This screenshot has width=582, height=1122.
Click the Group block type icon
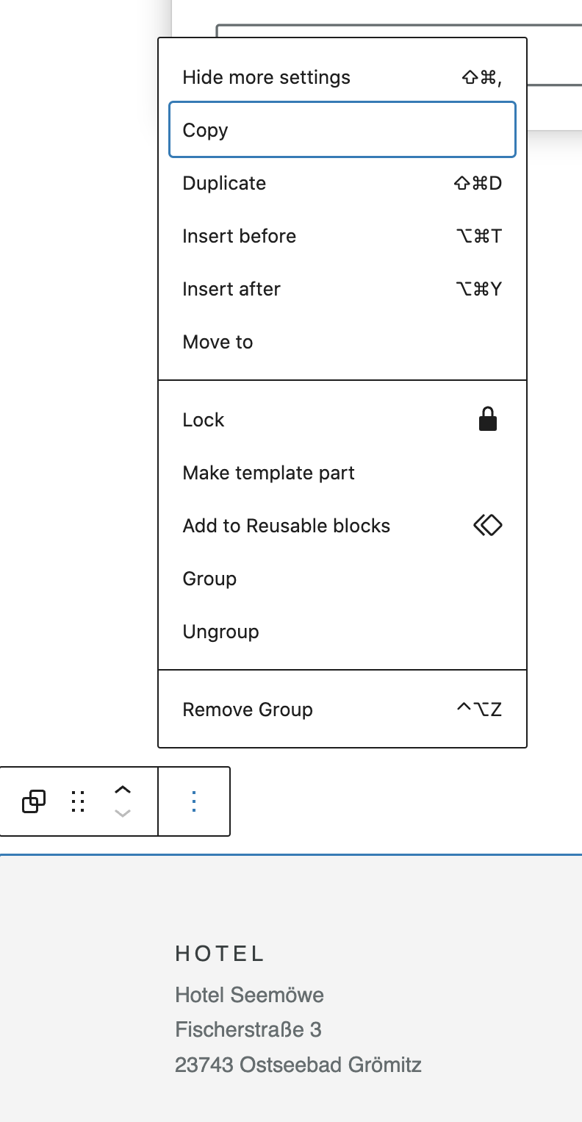[x=34, y=801]
